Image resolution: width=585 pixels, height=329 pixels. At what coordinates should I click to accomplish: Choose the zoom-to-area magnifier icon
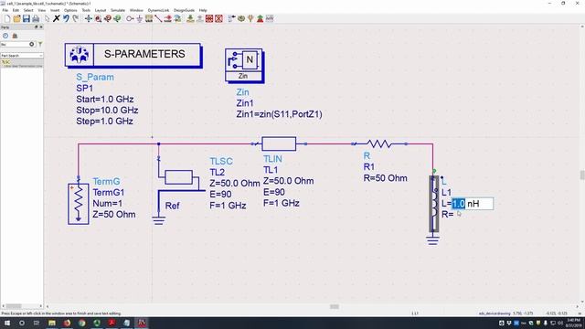(98, 18)
